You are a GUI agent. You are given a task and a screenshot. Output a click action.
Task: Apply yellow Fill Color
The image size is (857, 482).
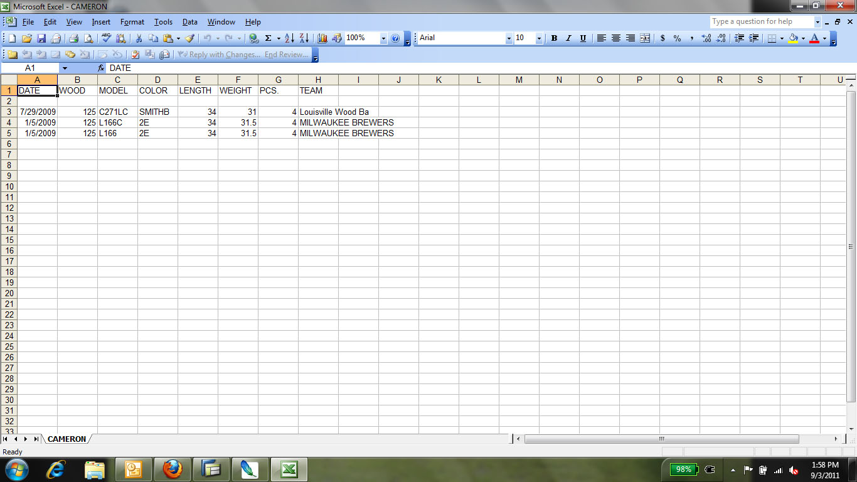click(793, 38)
